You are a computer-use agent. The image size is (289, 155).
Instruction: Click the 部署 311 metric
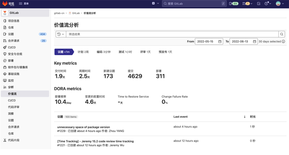(160, 74)
